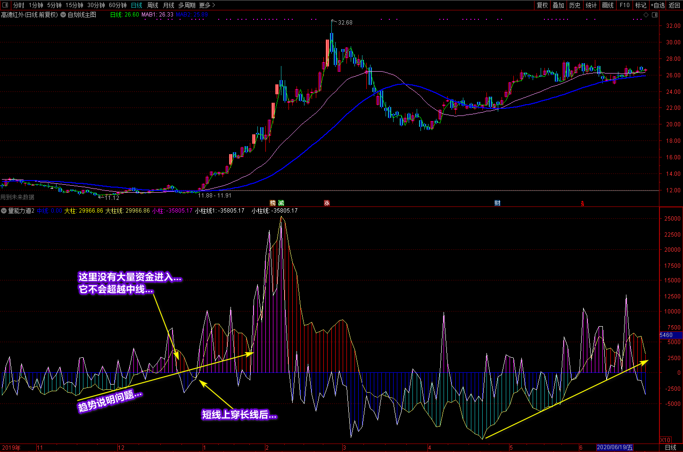Select the 60分钟 period tab
This screenshot has height=452, width=683.
tap(117, 5)
